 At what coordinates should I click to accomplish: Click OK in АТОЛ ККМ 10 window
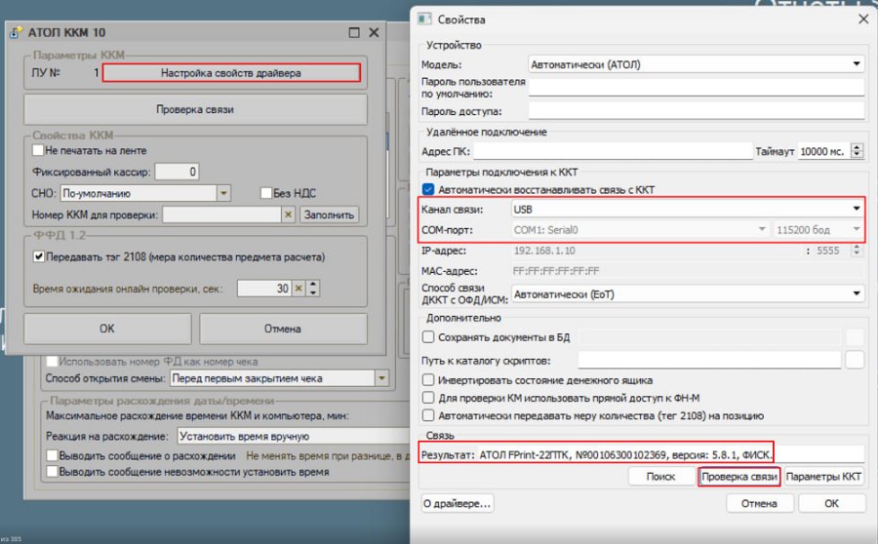(107, 329)
